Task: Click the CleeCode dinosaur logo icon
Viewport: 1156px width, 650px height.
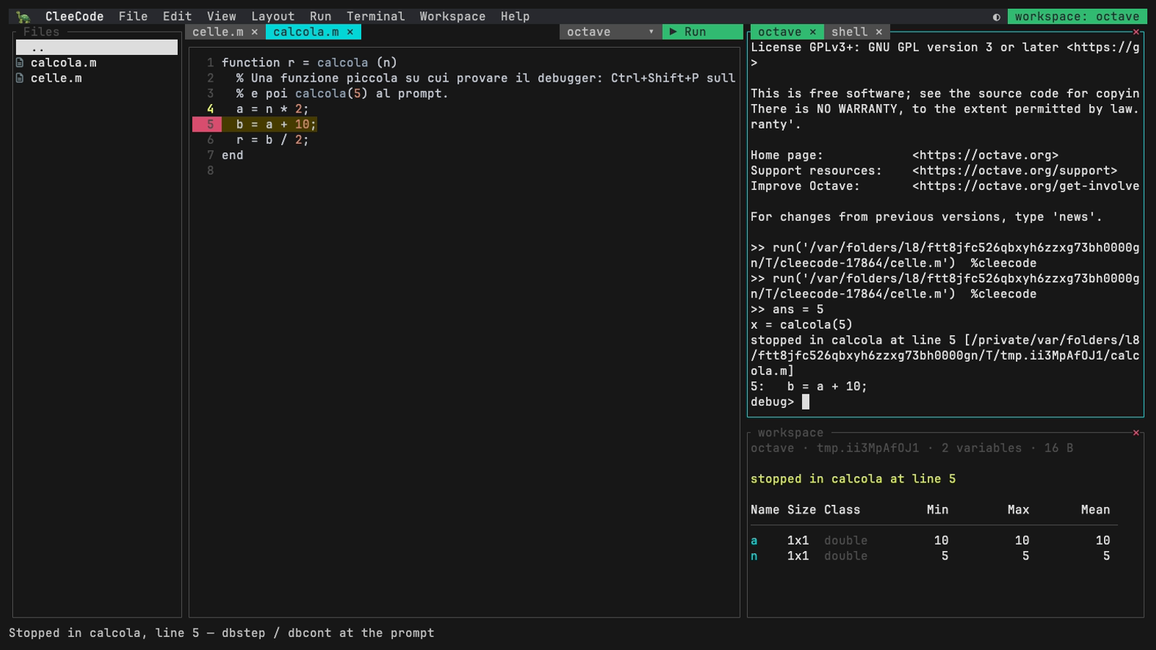Action: click(x=24, y=16)
